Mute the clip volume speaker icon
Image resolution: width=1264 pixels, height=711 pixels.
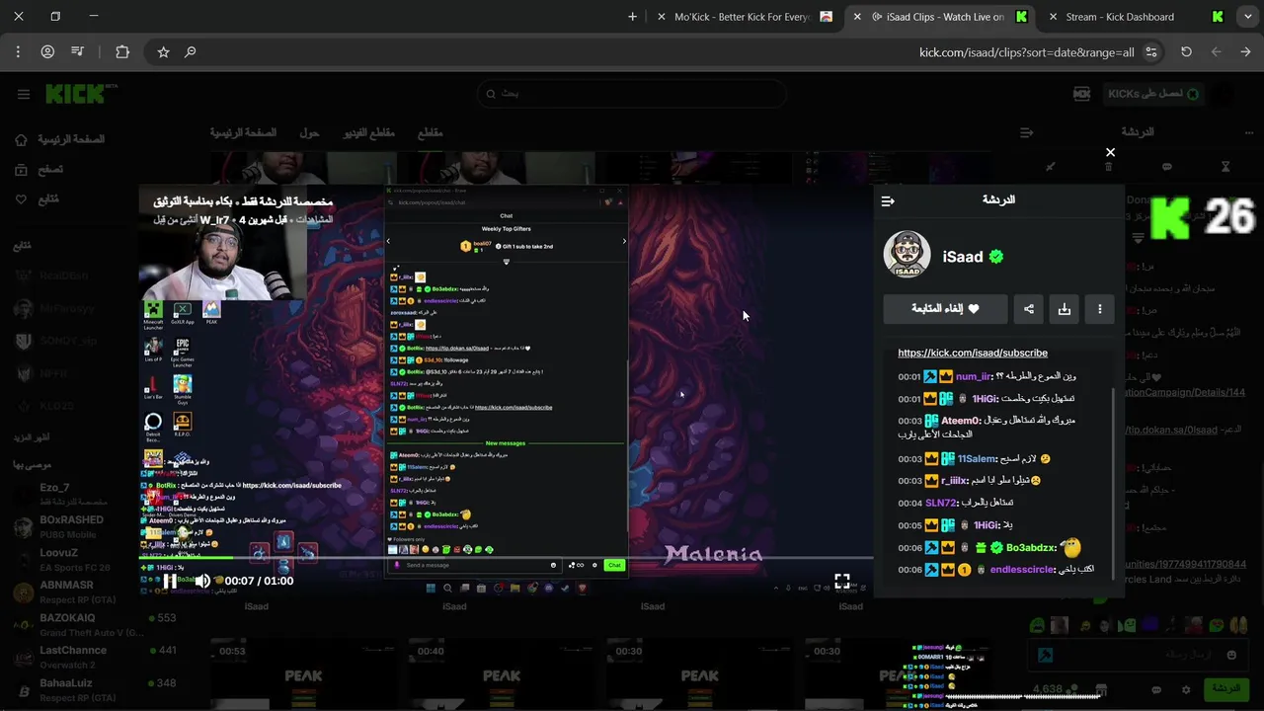pos(202,581)
